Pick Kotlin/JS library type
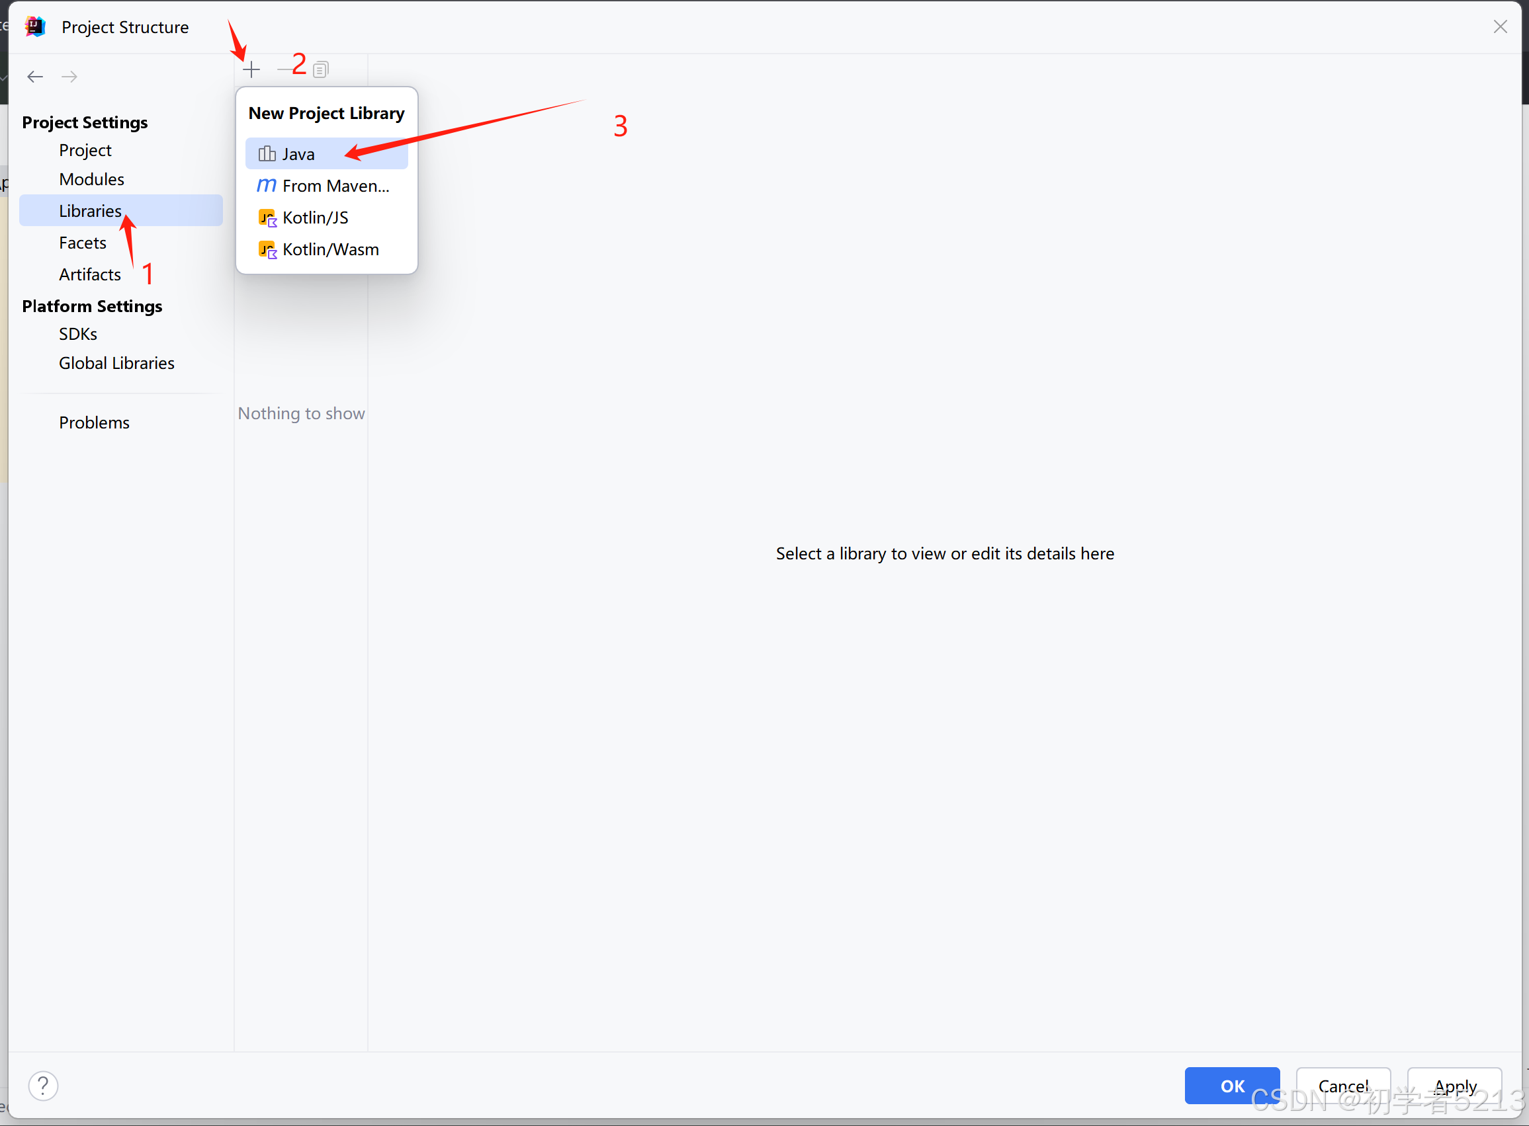Screen dimensions: 1529x1126 (x=315, y=218)
